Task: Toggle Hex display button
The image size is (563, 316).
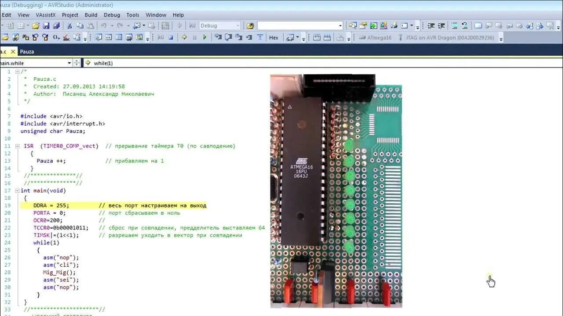Action: coord(274,38)
